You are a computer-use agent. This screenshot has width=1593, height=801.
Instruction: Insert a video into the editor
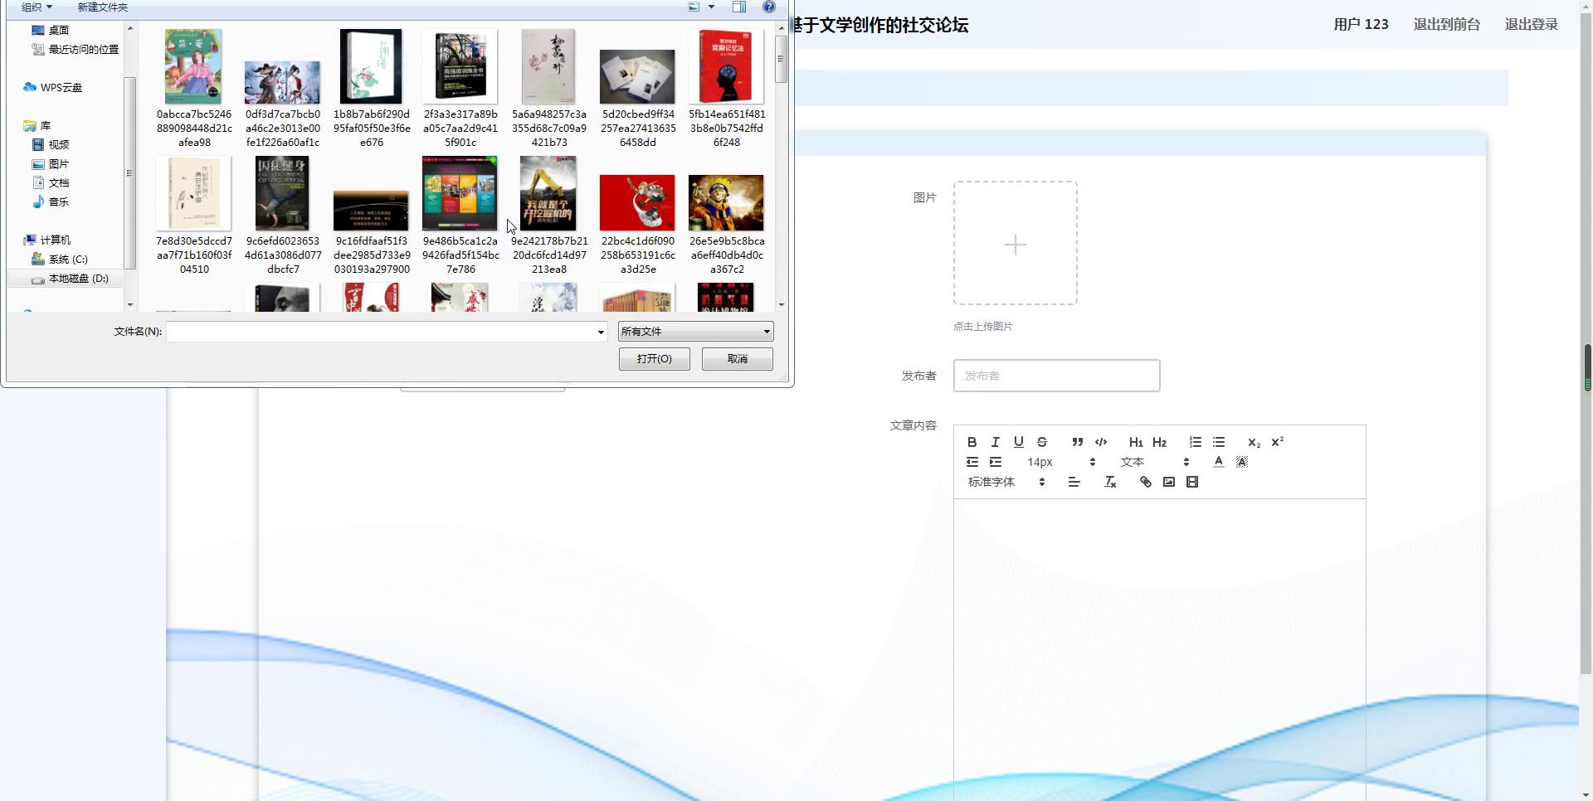[x=1192, y=482]
